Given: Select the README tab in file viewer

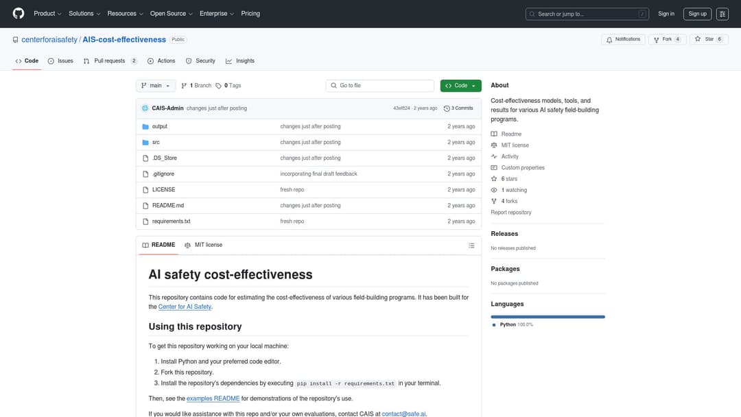Looking at the screenshot, I should point(158,245).
